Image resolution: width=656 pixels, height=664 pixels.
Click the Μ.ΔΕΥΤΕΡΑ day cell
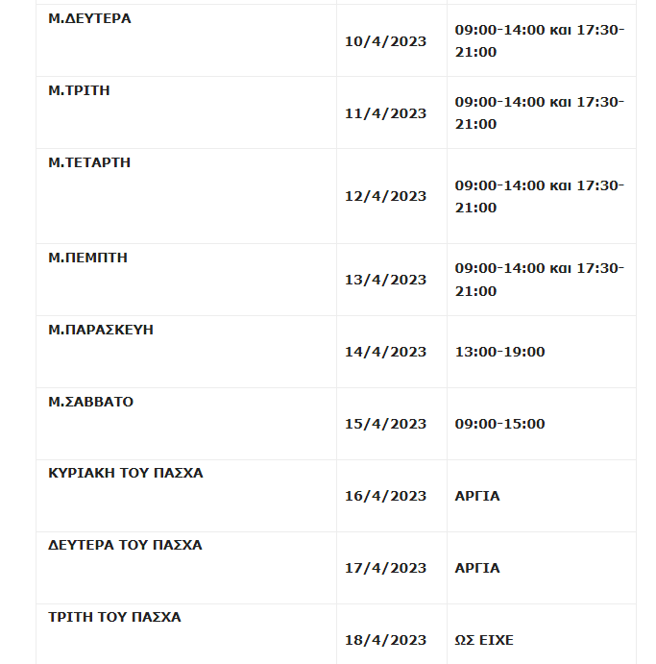click(x=90, y=19)
